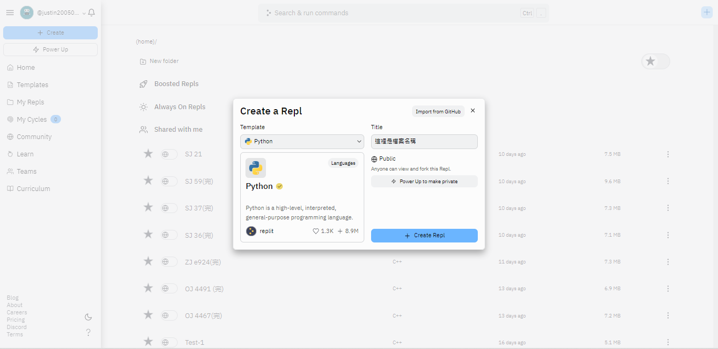Star the SJ 37(完) repl
This screenshot has height=349, width=718.
148,207
